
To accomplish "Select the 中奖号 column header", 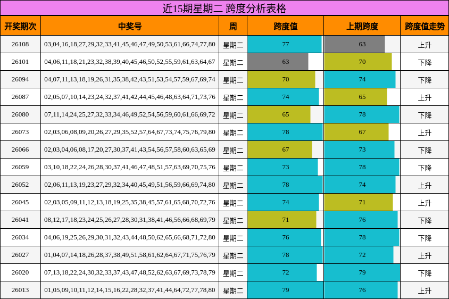I will tap(130, 27).
